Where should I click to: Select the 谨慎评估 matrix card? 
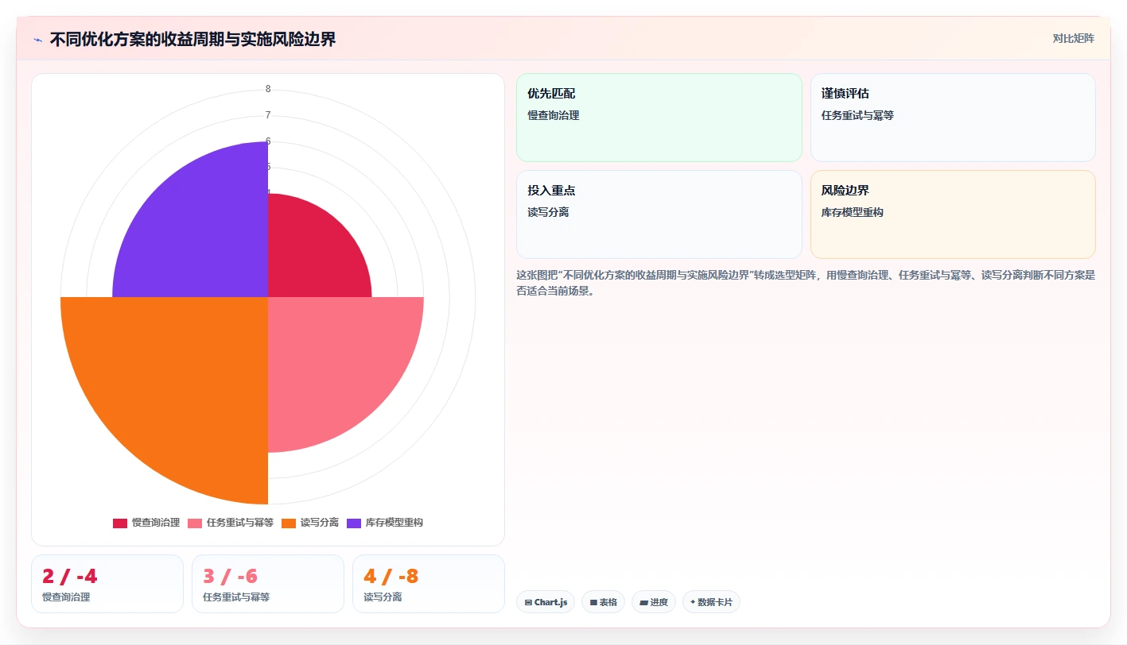click(953, 118)
